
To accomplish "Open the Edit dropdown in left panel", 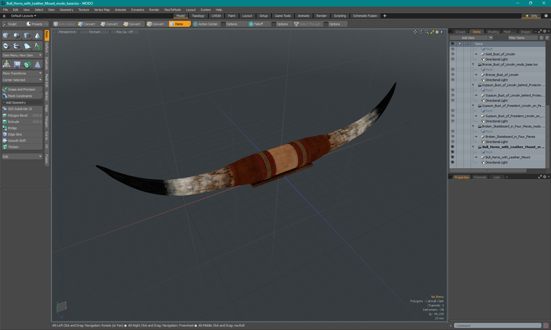I will point(22,157).
